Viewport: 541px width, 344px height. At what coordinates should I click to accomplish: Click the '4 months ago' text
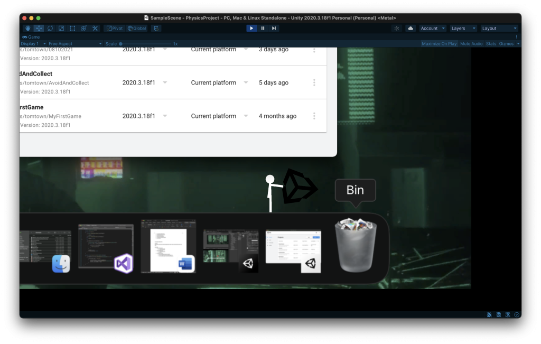[277, 116]
